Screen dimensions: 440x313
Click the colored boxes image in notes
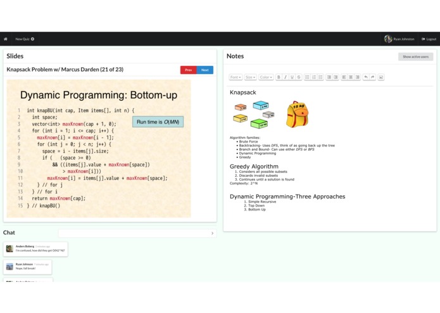pyautogui.click(x=254, y=115)
